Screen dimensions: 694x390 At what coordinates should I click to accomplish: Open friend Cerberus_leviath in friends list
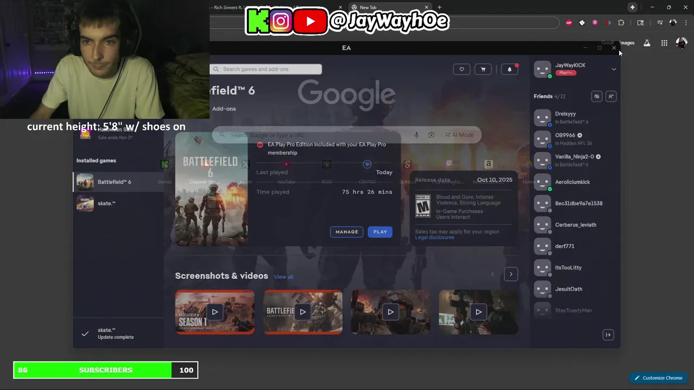(575, 225)
